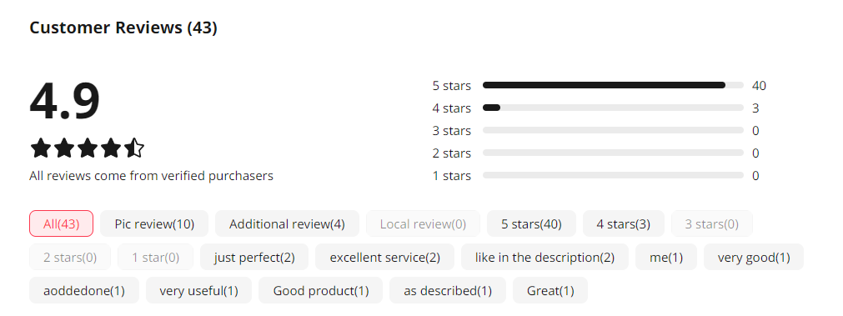Screen dimensions: 843x316
Task: Select the just perfect(2) tag
Action: 254,257
